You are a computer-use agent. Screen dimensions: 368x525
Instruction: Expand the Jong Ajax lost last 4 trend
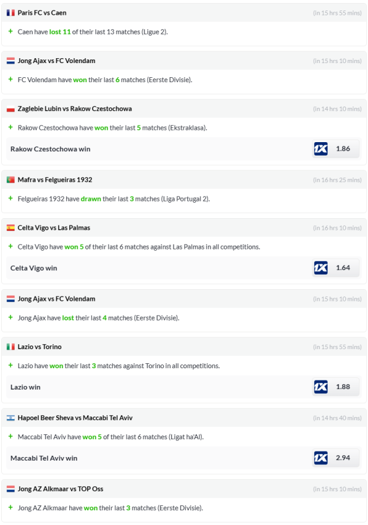pyautogui.click(x=10, y=318)
